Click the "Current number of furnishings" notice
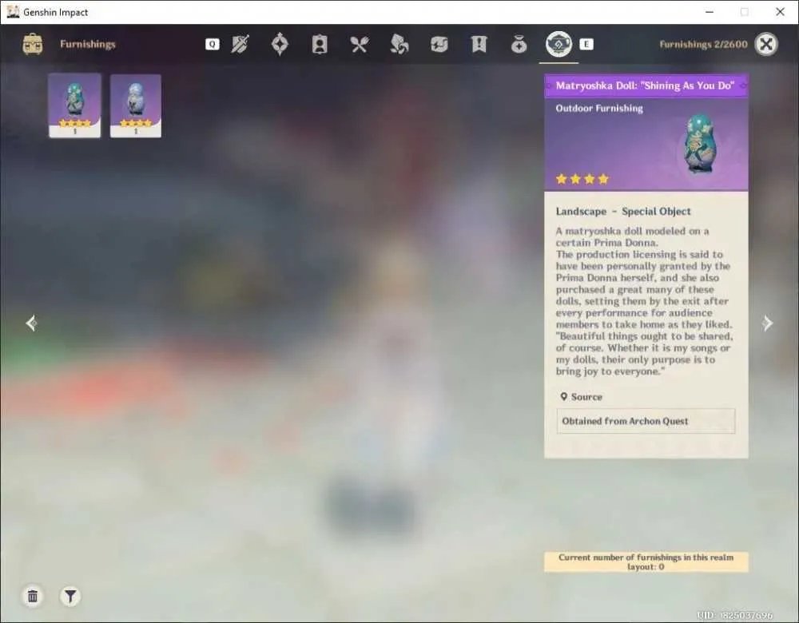Screen dimensions: 799x623 (x=646, y=561)
